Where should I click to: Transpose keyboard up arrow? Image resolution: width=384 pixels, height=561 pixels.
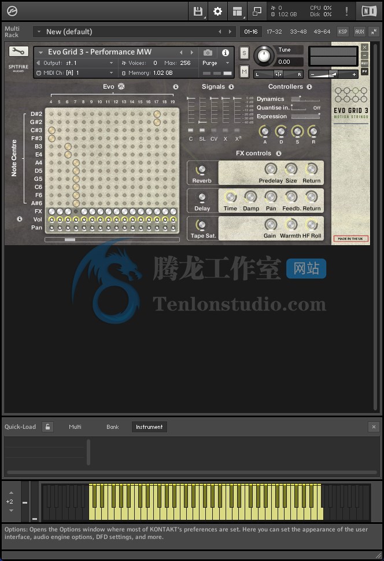(11, 493)
